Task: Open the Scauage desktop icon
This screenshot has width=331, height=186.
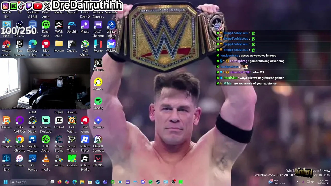Action: coord(98,65)
